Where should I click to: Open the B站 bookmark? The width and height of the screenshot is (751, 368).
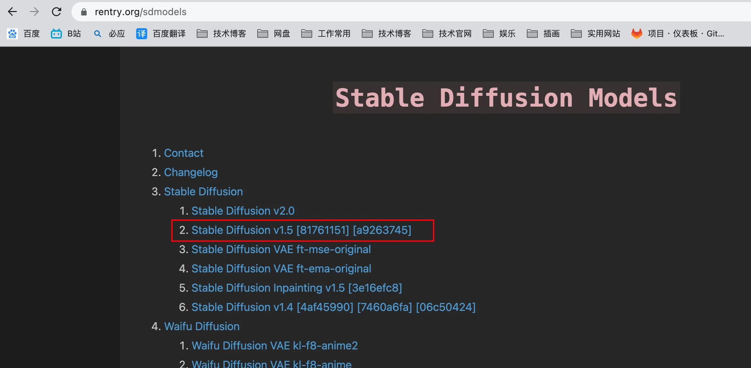pyautogui.click(x=66, y=34)
